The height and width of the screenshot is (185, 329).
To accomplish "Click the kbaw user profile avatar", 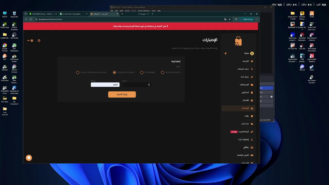I will click(x=252, y=53).
